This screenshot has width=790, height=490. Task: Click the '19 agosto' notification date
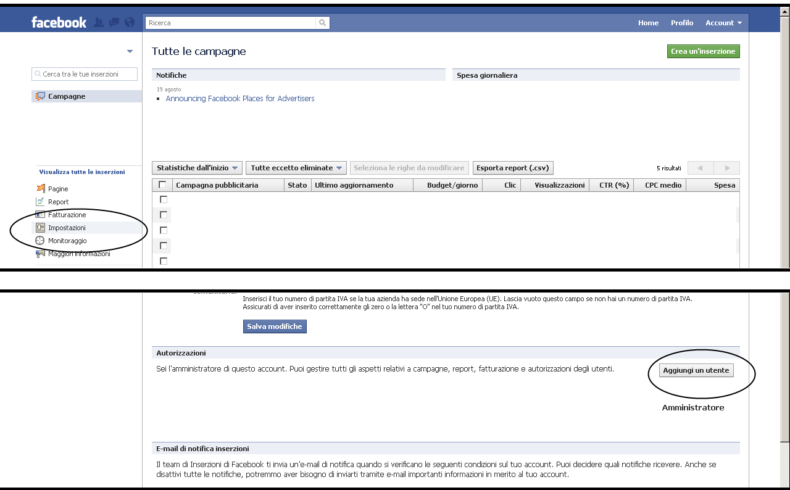tap(169, 89)
